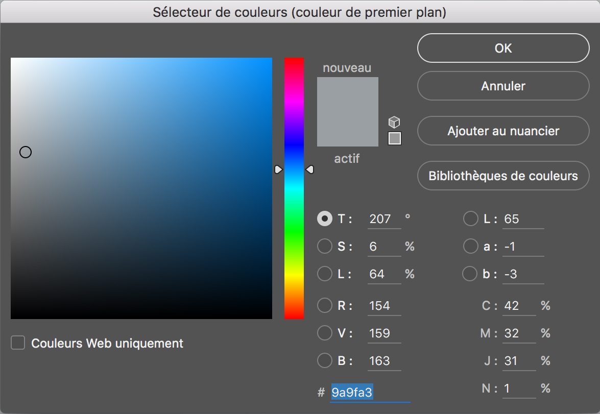
Task: Select the S saturation radio button
Action: [325, 247]
